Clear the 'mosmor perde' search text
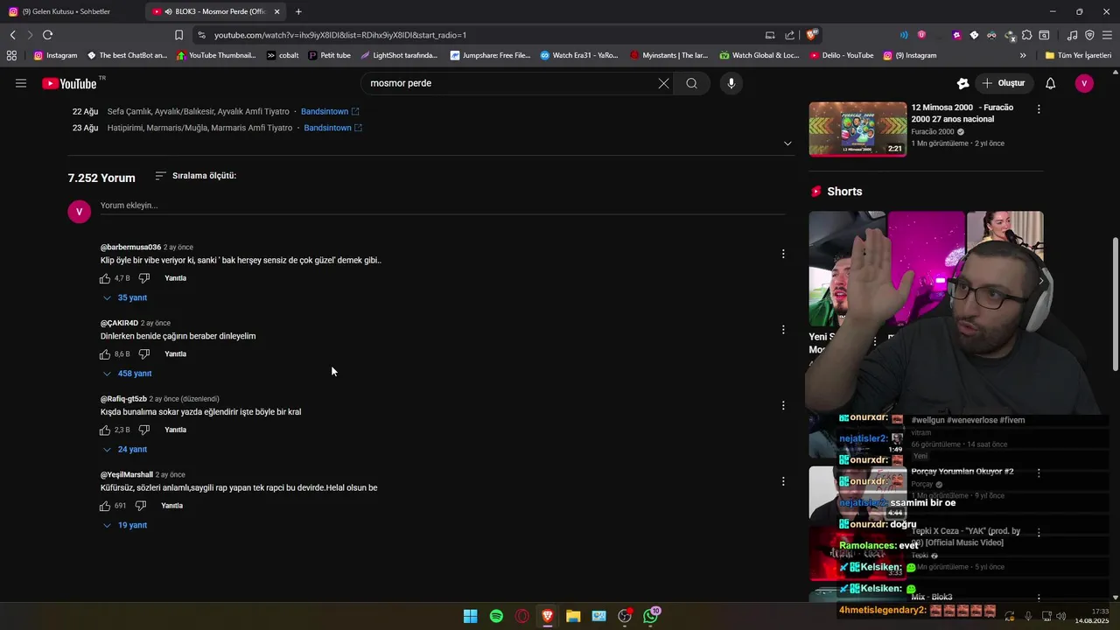This screenshot has height=630, width=1120. [x=663, y=83]
